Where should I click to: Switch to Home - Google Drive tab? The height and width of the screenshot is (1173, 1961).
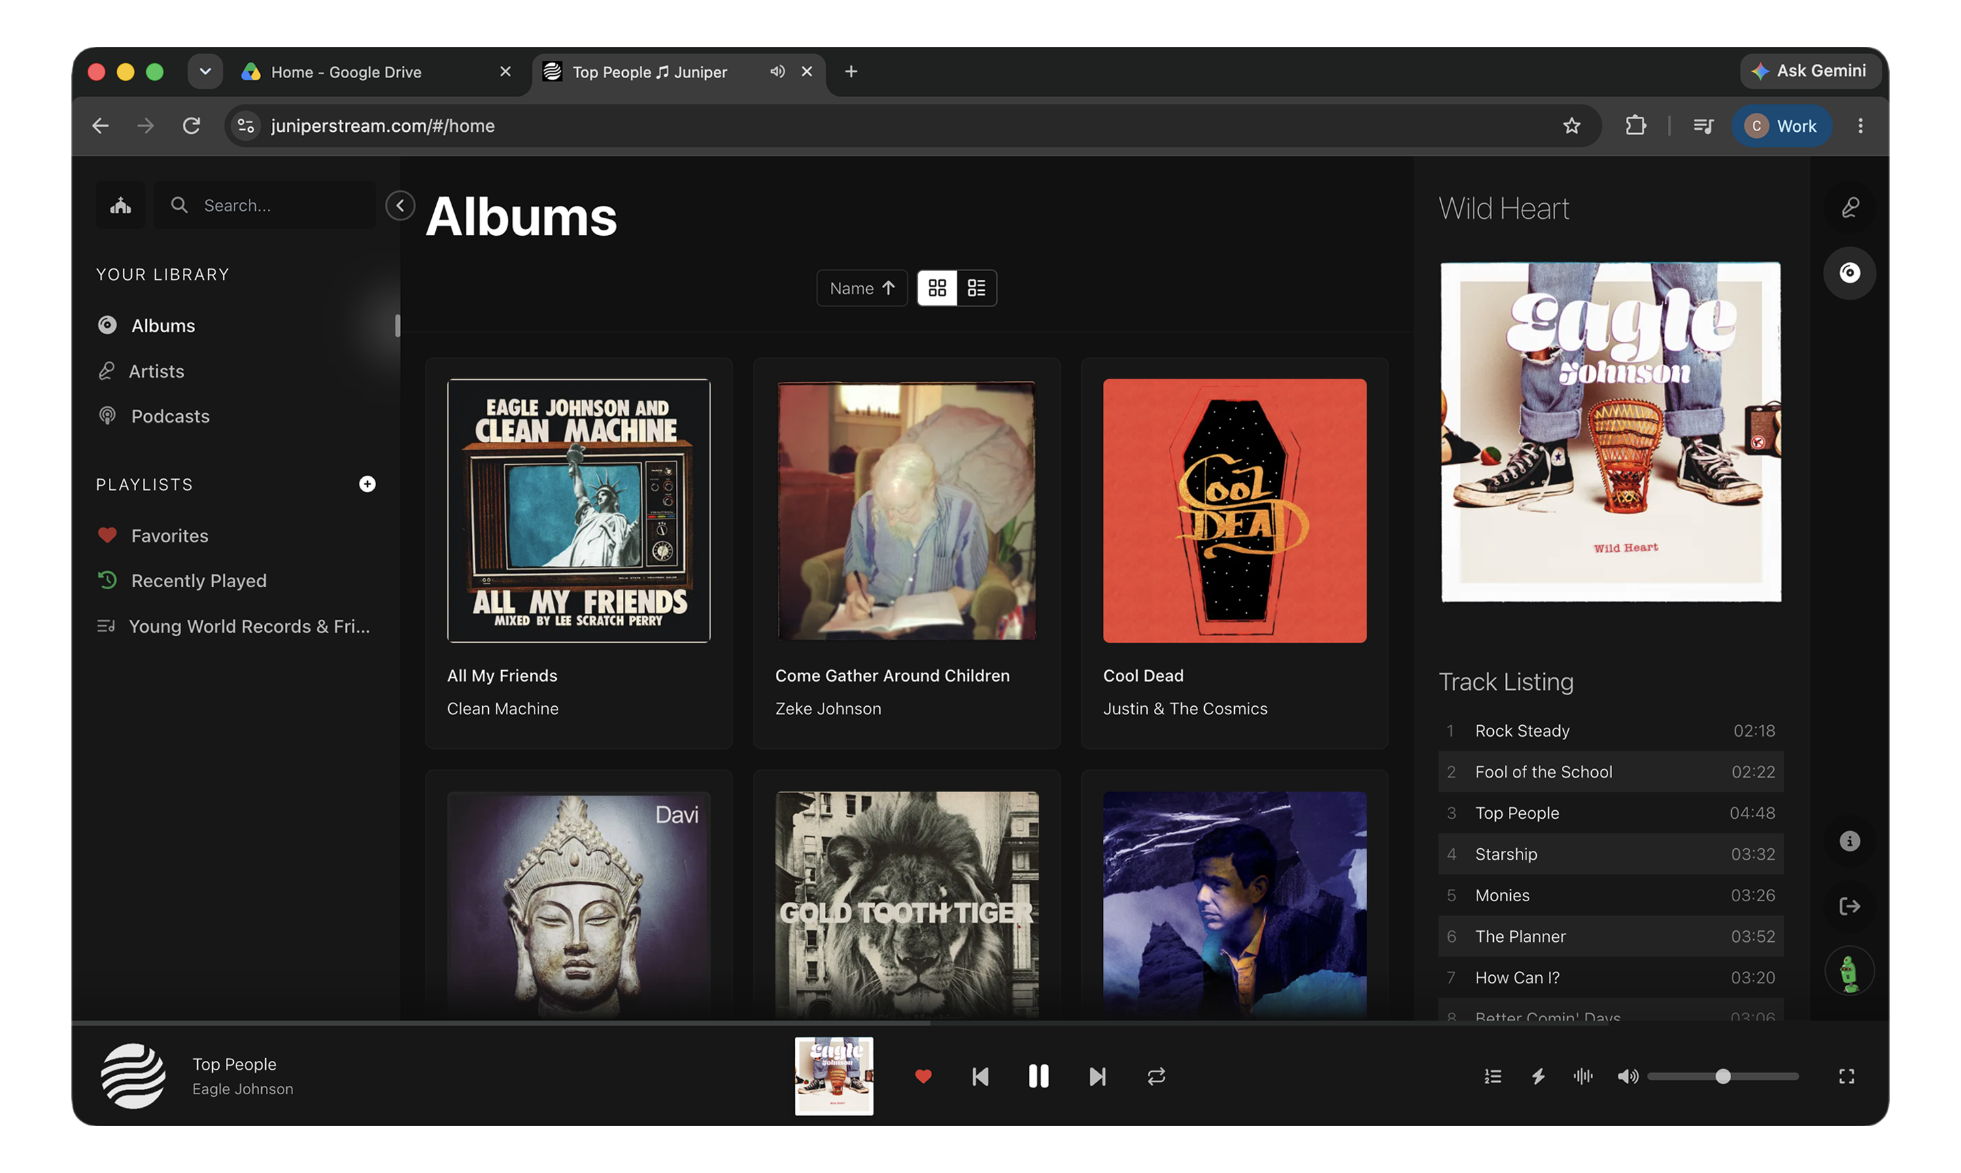tap(377, 72)
